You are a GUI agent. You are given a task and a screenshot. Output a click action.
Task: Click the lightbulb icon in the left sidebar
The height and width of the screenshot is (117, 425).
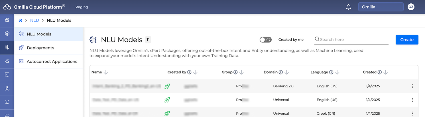(7, 102)
